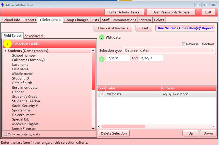Select Middle name field
219x145 pixels.
[x=22, y=73]
